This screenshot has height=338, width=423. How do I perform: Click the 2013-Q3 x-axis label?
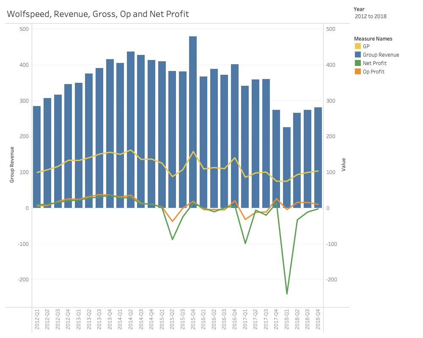99,319
